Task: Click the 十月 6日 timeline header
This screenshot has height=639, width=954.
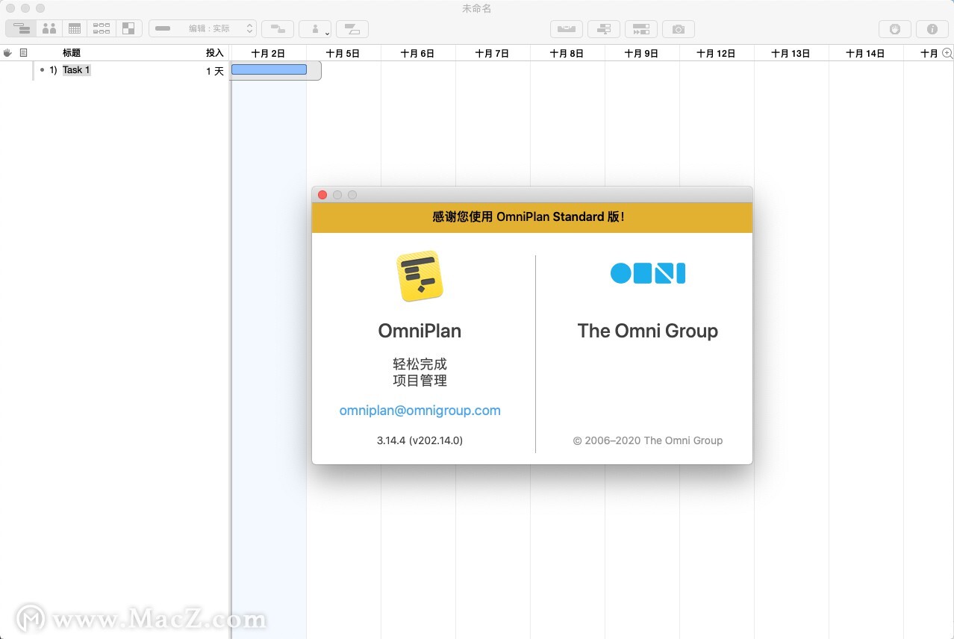Action: click(418, 54)
